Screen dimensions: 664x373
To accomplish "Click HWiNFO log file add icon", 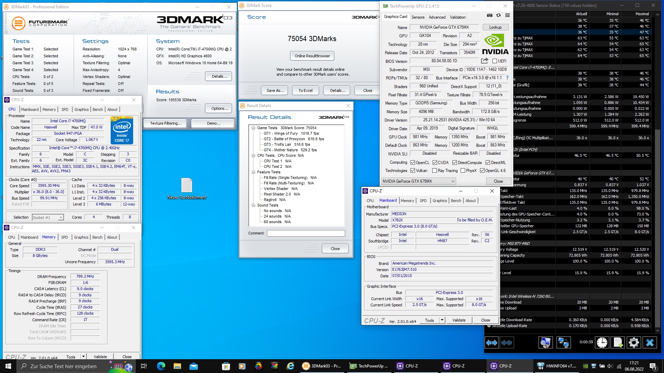I will (618, 343).
